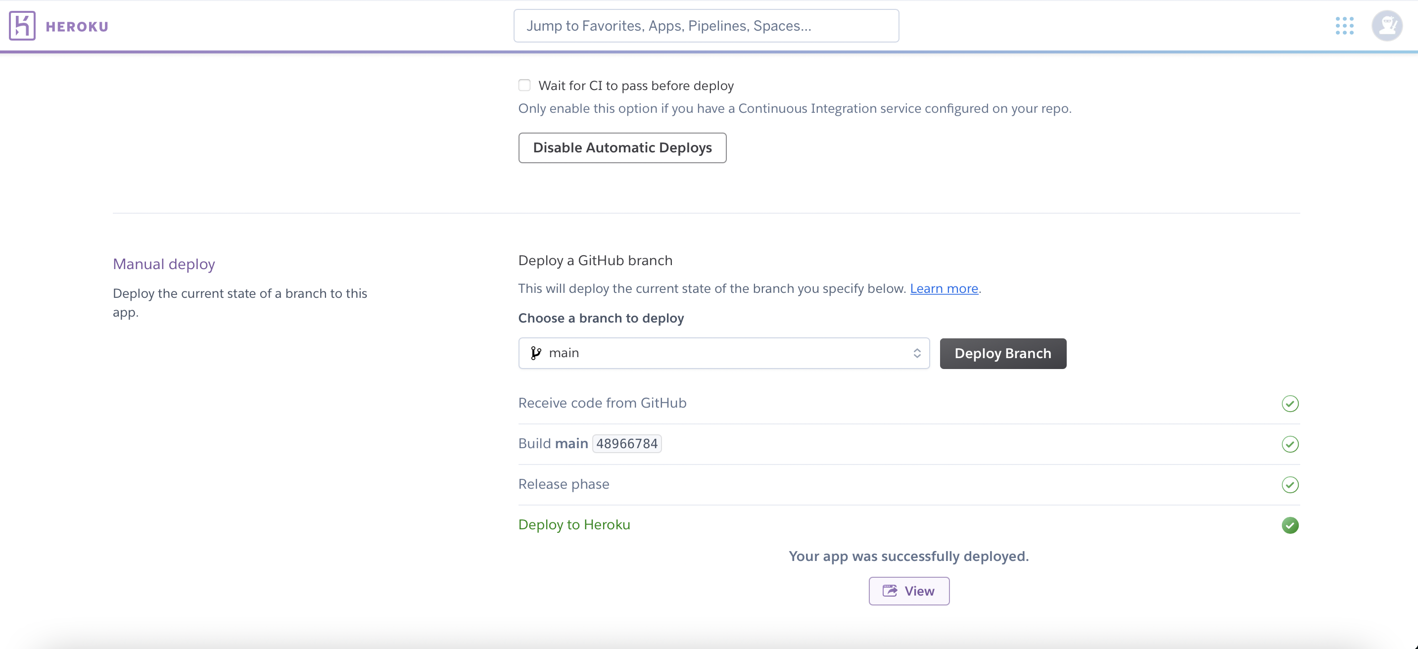Screen dimensions: 1418x649
Task: Enable Wait for CI to pass checkbox
Action: click(x=524, y=85)
